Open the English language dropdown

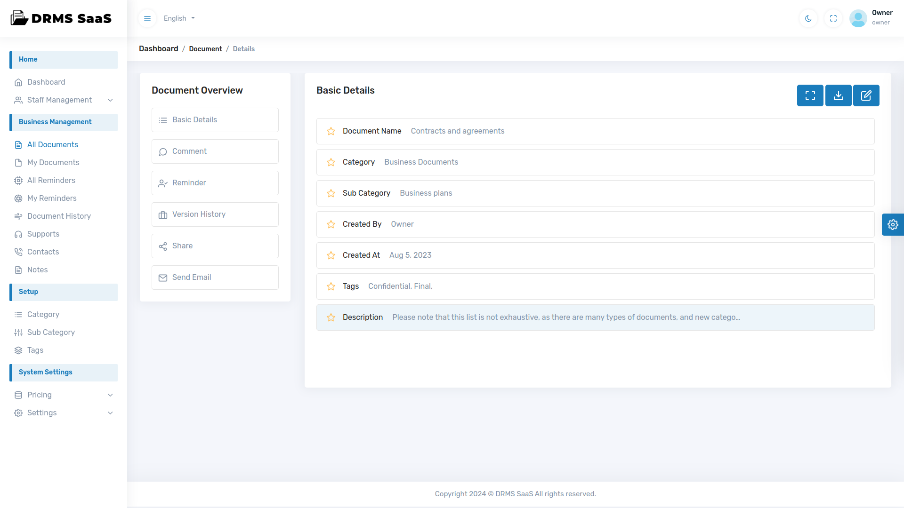click(x=179, y=18)
